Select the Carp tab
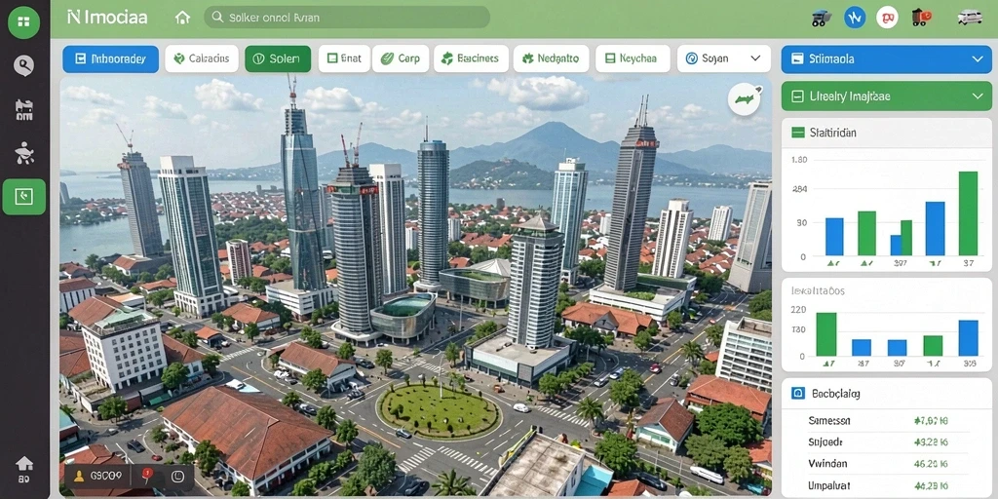The image size is (998, 499). tap(401, 58)
